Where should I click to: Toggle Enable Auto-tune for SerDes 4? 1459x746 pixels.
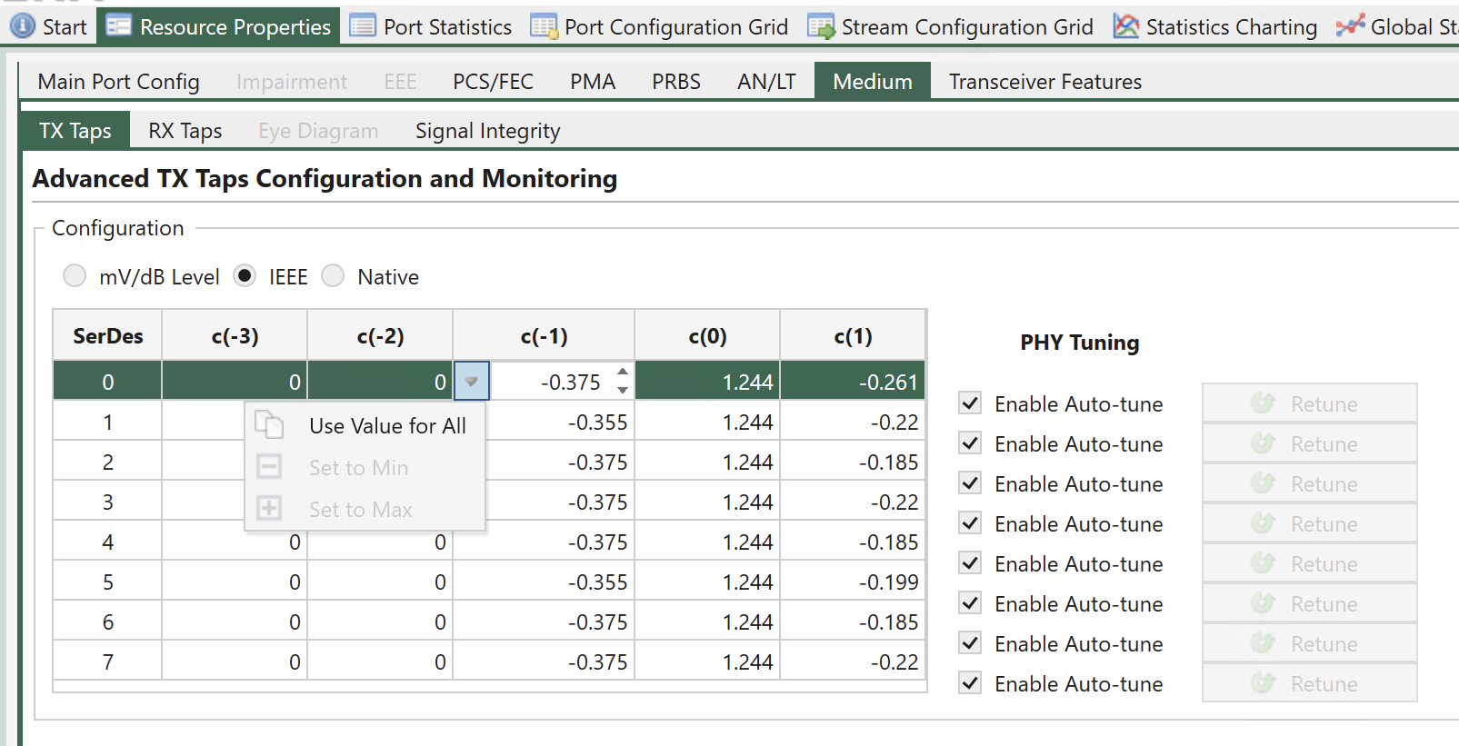coord(970,562)
